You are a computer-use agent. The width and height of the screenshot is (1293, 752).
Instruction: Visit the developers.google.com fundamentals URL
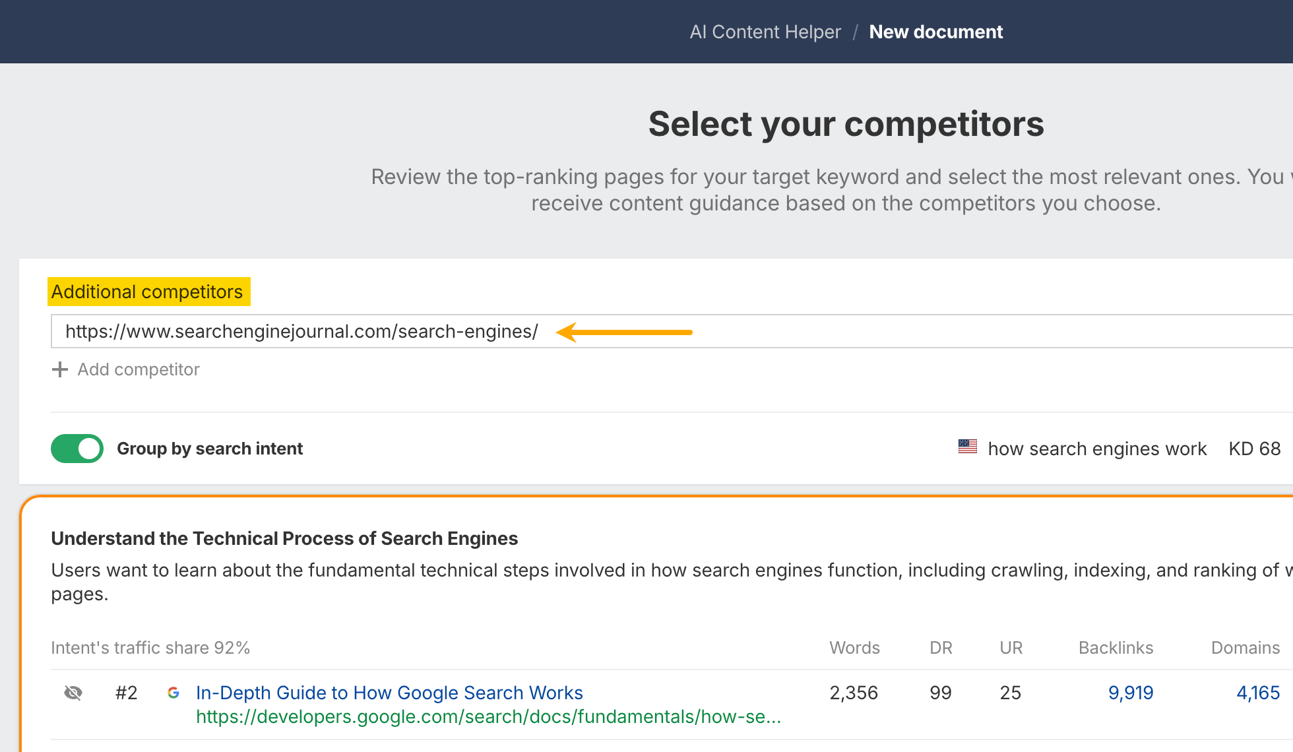click(488, 717)
